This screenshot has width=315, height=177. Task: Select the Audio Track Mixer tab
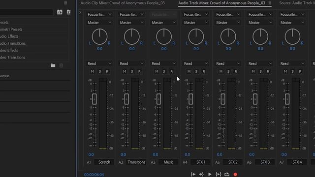222,3
